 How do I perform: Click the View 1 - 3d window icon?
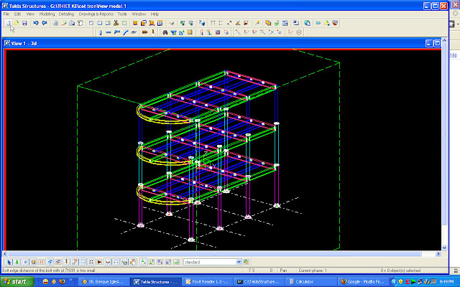point(7,43)
